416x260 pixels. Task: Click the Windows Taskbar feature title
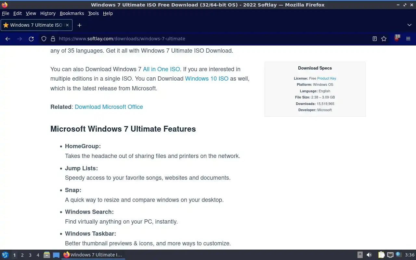(90, 234)
